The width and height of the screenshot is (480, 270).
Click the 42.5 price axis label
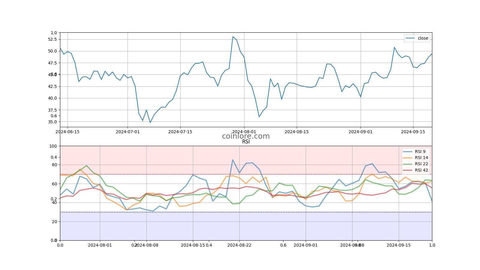(x=52, y=86)
